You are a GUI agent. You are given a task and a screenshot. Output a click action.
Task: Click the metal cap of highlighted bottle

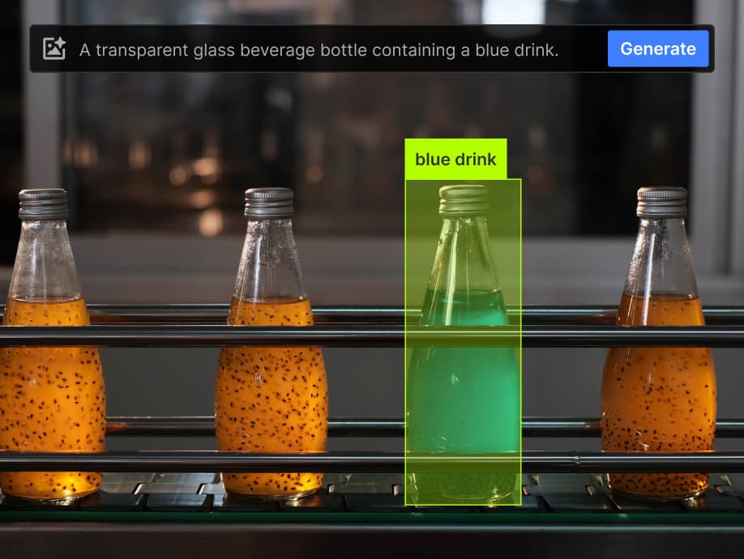(x=464, y=199)
